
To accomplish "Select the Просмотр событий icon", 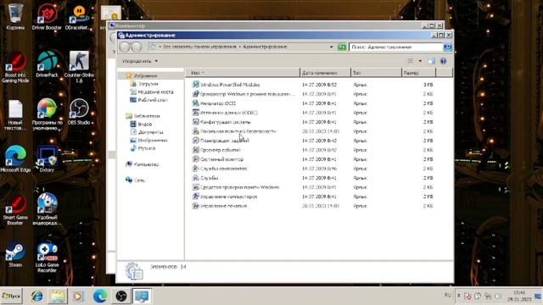I will [196, 150].
